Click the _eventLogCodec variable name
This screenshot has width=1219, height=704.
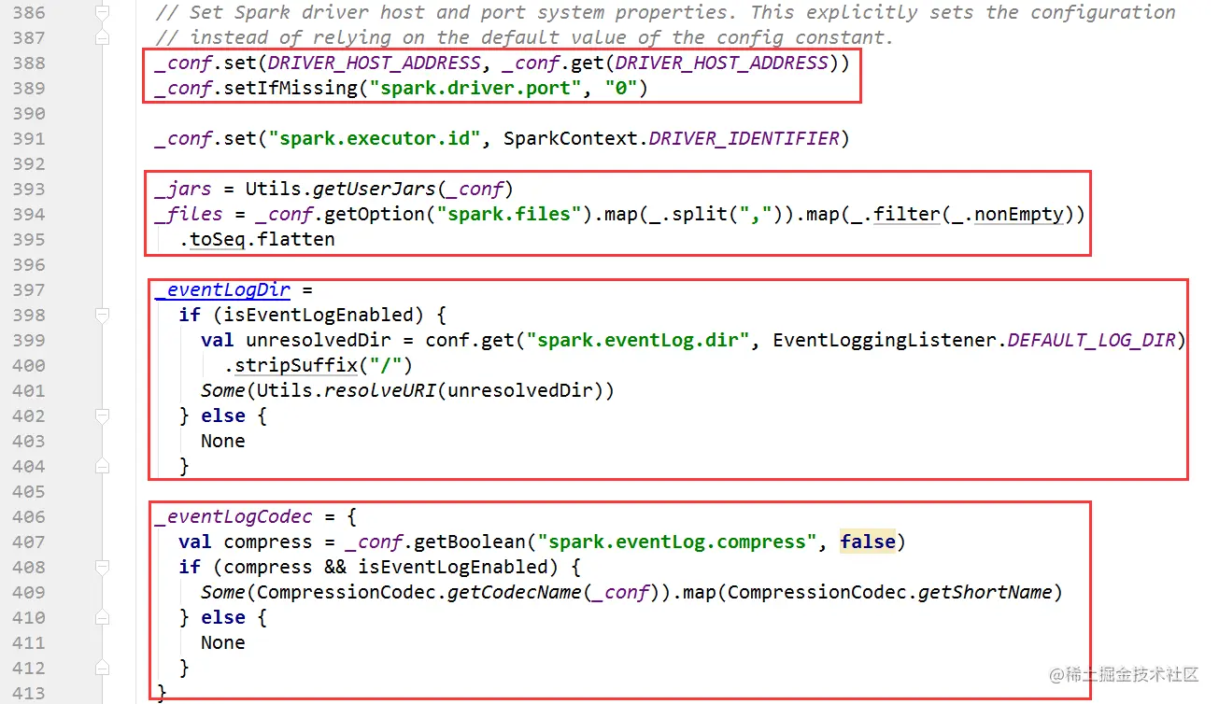pyautogui.click(x=233, y=517)
